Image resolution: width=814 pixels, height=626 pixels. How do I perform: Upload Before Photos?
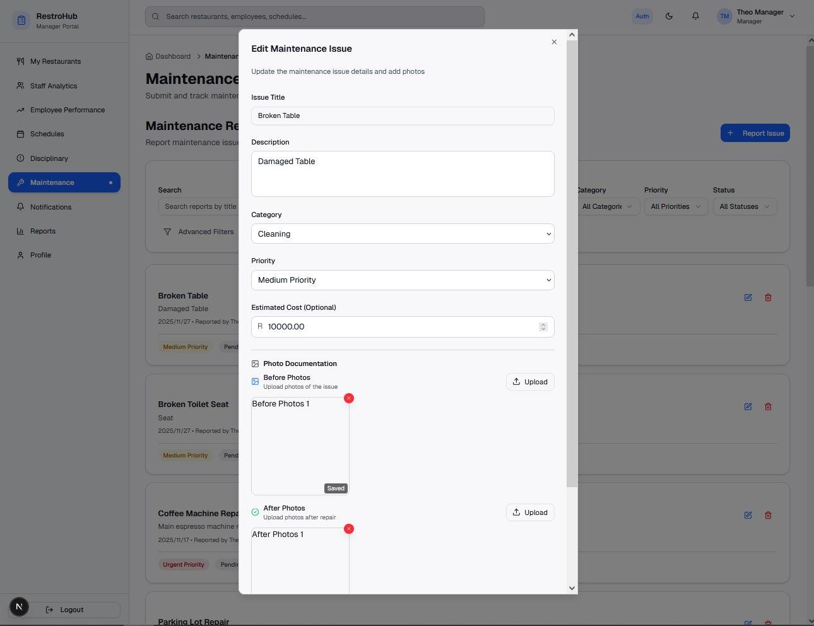[x=530, y=382]
